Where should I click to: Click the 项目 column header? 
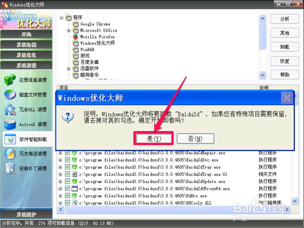[x=157, y=87]
